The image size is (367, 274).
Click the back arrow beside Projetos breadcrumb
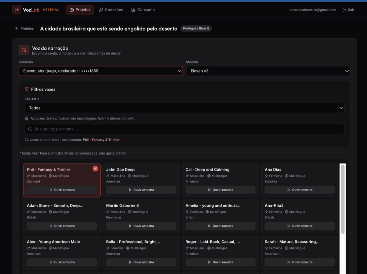coord(17,29)
